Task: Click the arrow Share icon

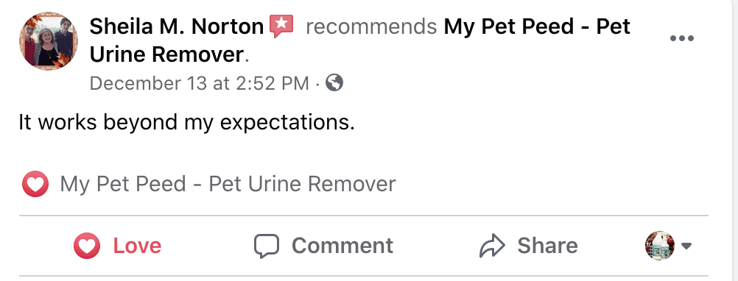Action: [492, 246]
